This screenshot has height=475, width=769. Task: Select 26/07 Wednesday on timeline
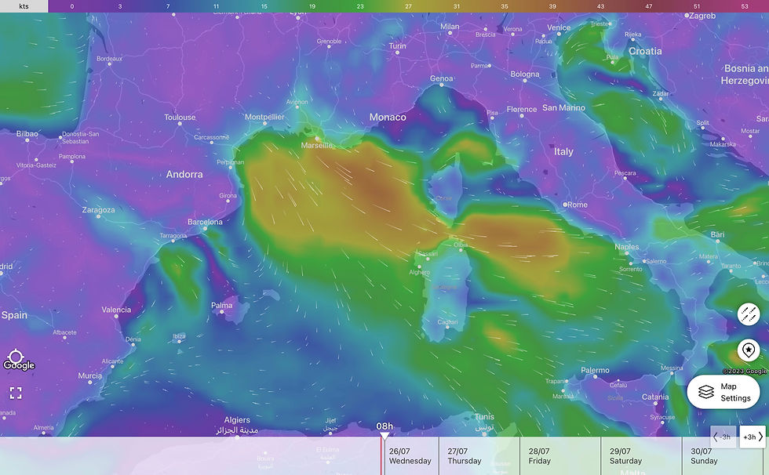coord(410,456)
